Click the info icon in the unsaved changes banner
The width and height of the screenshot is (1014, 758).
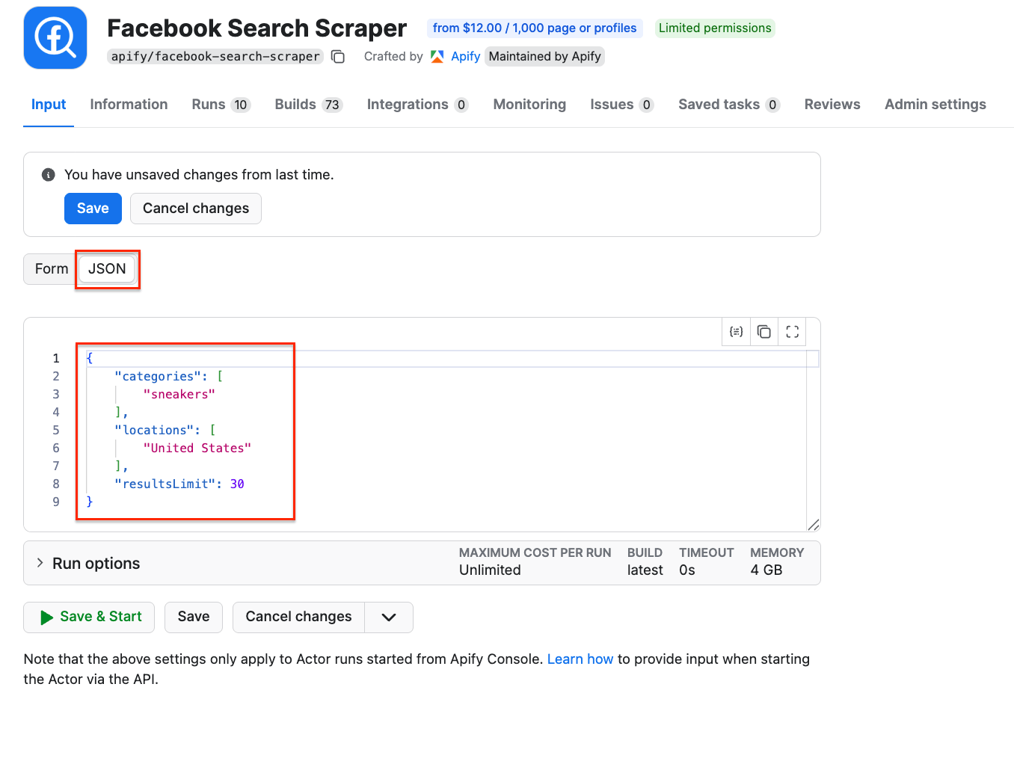[48, 174]
